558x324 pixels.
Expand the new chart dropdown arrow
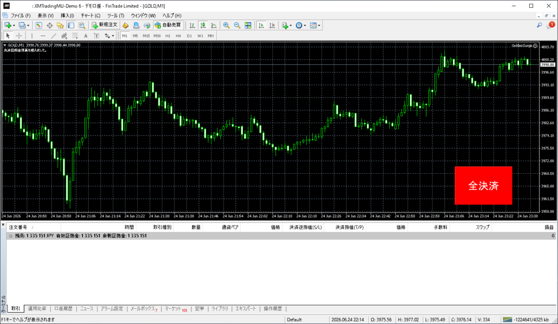[x=14, y=26]
